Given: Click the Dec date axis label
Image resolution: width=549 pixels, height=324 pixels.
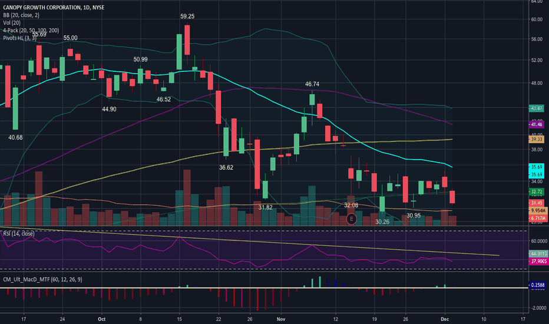Looking at the screenshot, I should (445, 319).
